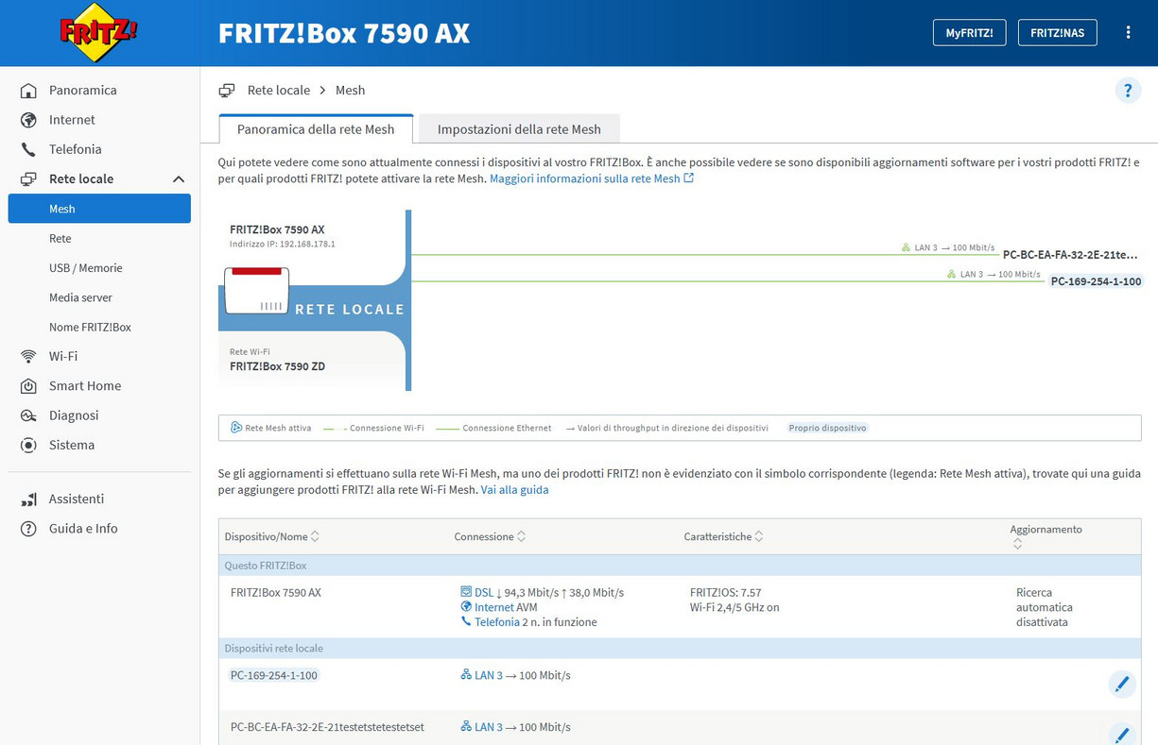Open the three-dot options menu
Viewport: 1158px width, 745px height.
coord(1128,32)
